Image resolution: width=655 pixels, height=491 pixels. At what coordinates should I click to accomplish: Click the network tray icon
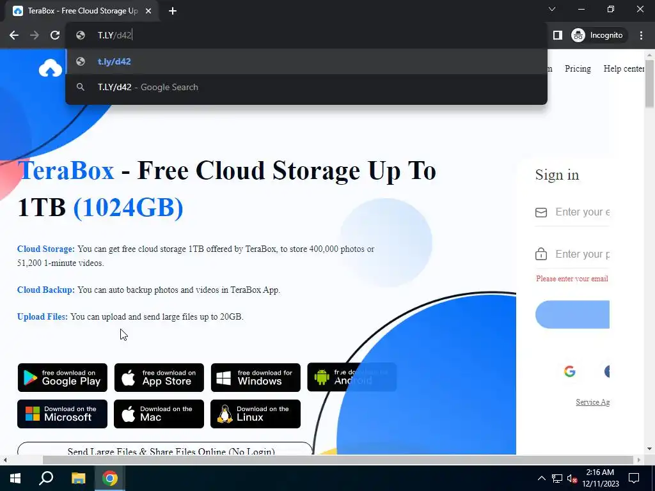tap(557, 478)
